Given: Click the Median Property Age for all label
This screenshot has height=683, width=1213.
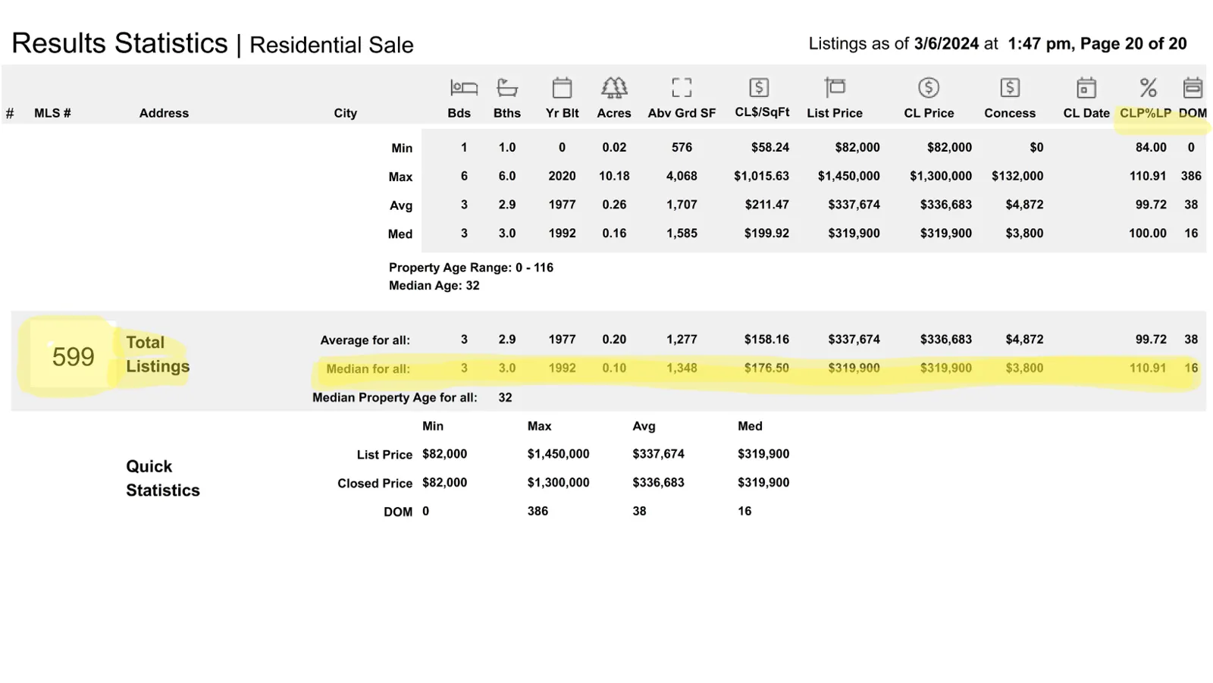Looking at the screenshot, I should (x=395, y=398).
